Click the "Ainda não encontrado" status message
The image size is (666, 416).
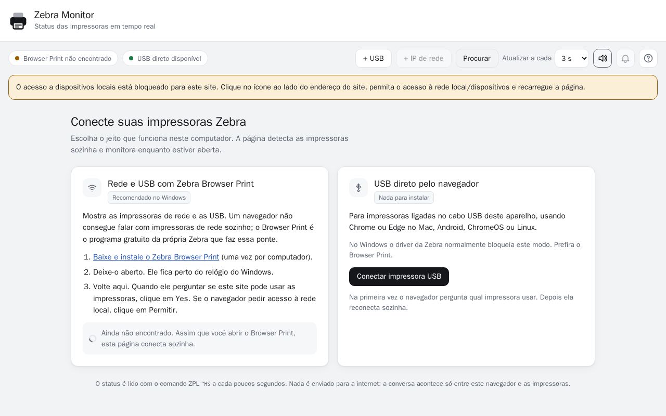pos(200,339)
